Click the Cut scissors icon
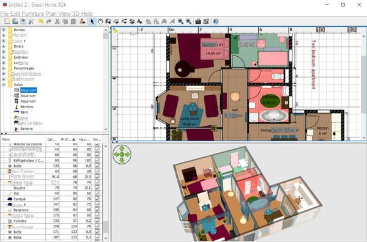The image size is (367, 242). tap(57, 21)
